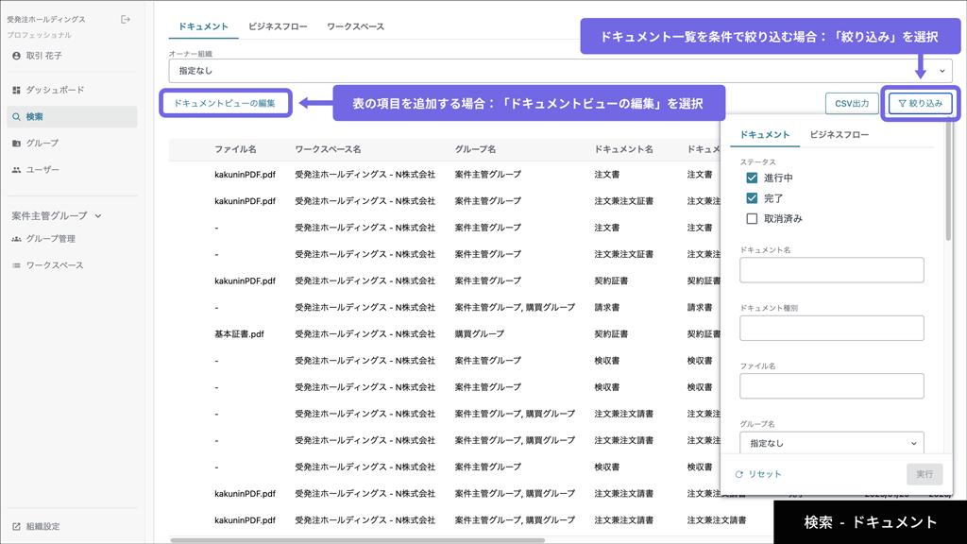Open the グループ名 dropdown in filter panel
The height and width of the screenshot is (544, 967).
click(x=831, y=443)
